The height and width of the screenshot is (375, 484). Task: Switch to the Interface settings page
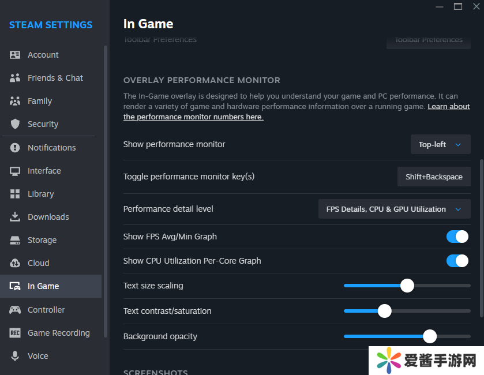point(44,171)
